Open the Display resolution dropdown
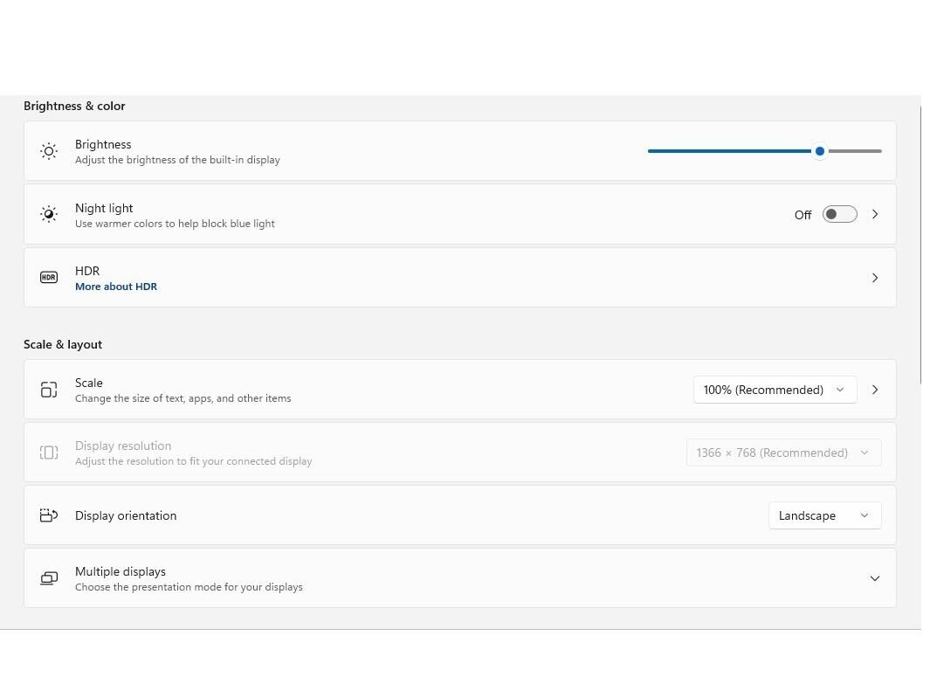Screen dimensions: 930x698 [x=782, y=453]
